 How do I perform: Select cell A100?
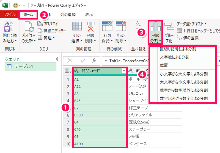click(100, 144)
